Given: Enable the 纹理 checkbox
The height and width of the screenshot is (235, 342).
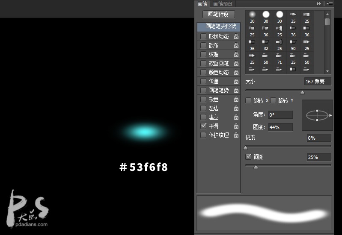Looking at the screenshot, I should pos(203,54).
